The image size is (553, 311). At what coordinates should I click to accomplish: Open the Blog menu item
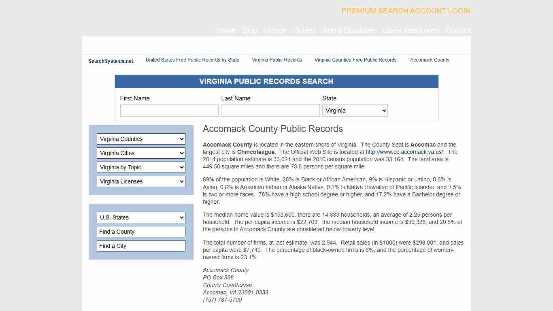click(249, 30)
